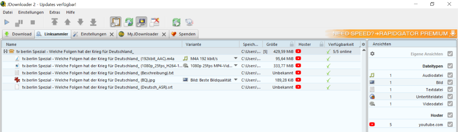This screenshot has width=458, height=132.
Task: Switch to the Download tab
Action: (x=18, y=34)
